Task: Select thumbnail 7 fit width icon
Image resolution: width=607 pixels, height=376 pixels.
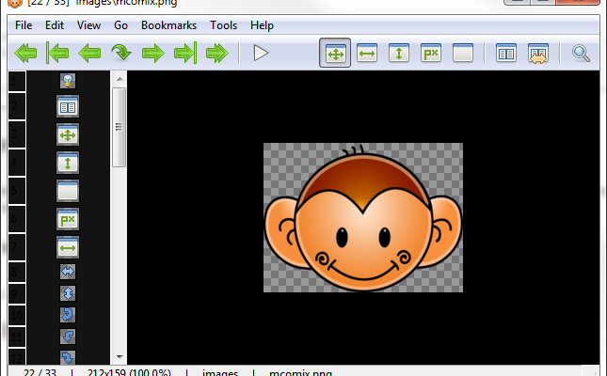Action: click(x=68, y=247)
